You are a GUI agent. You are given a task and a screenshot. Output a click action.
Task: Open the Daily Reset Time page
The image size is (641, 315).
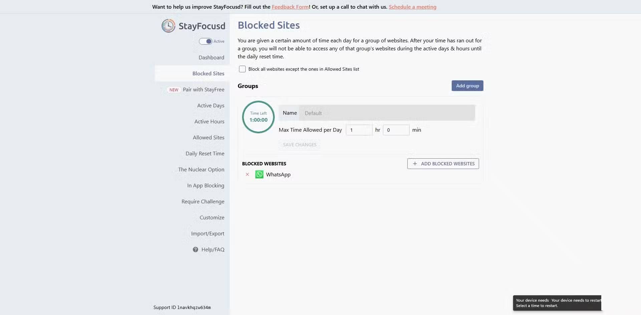click(x=205, y=153)
